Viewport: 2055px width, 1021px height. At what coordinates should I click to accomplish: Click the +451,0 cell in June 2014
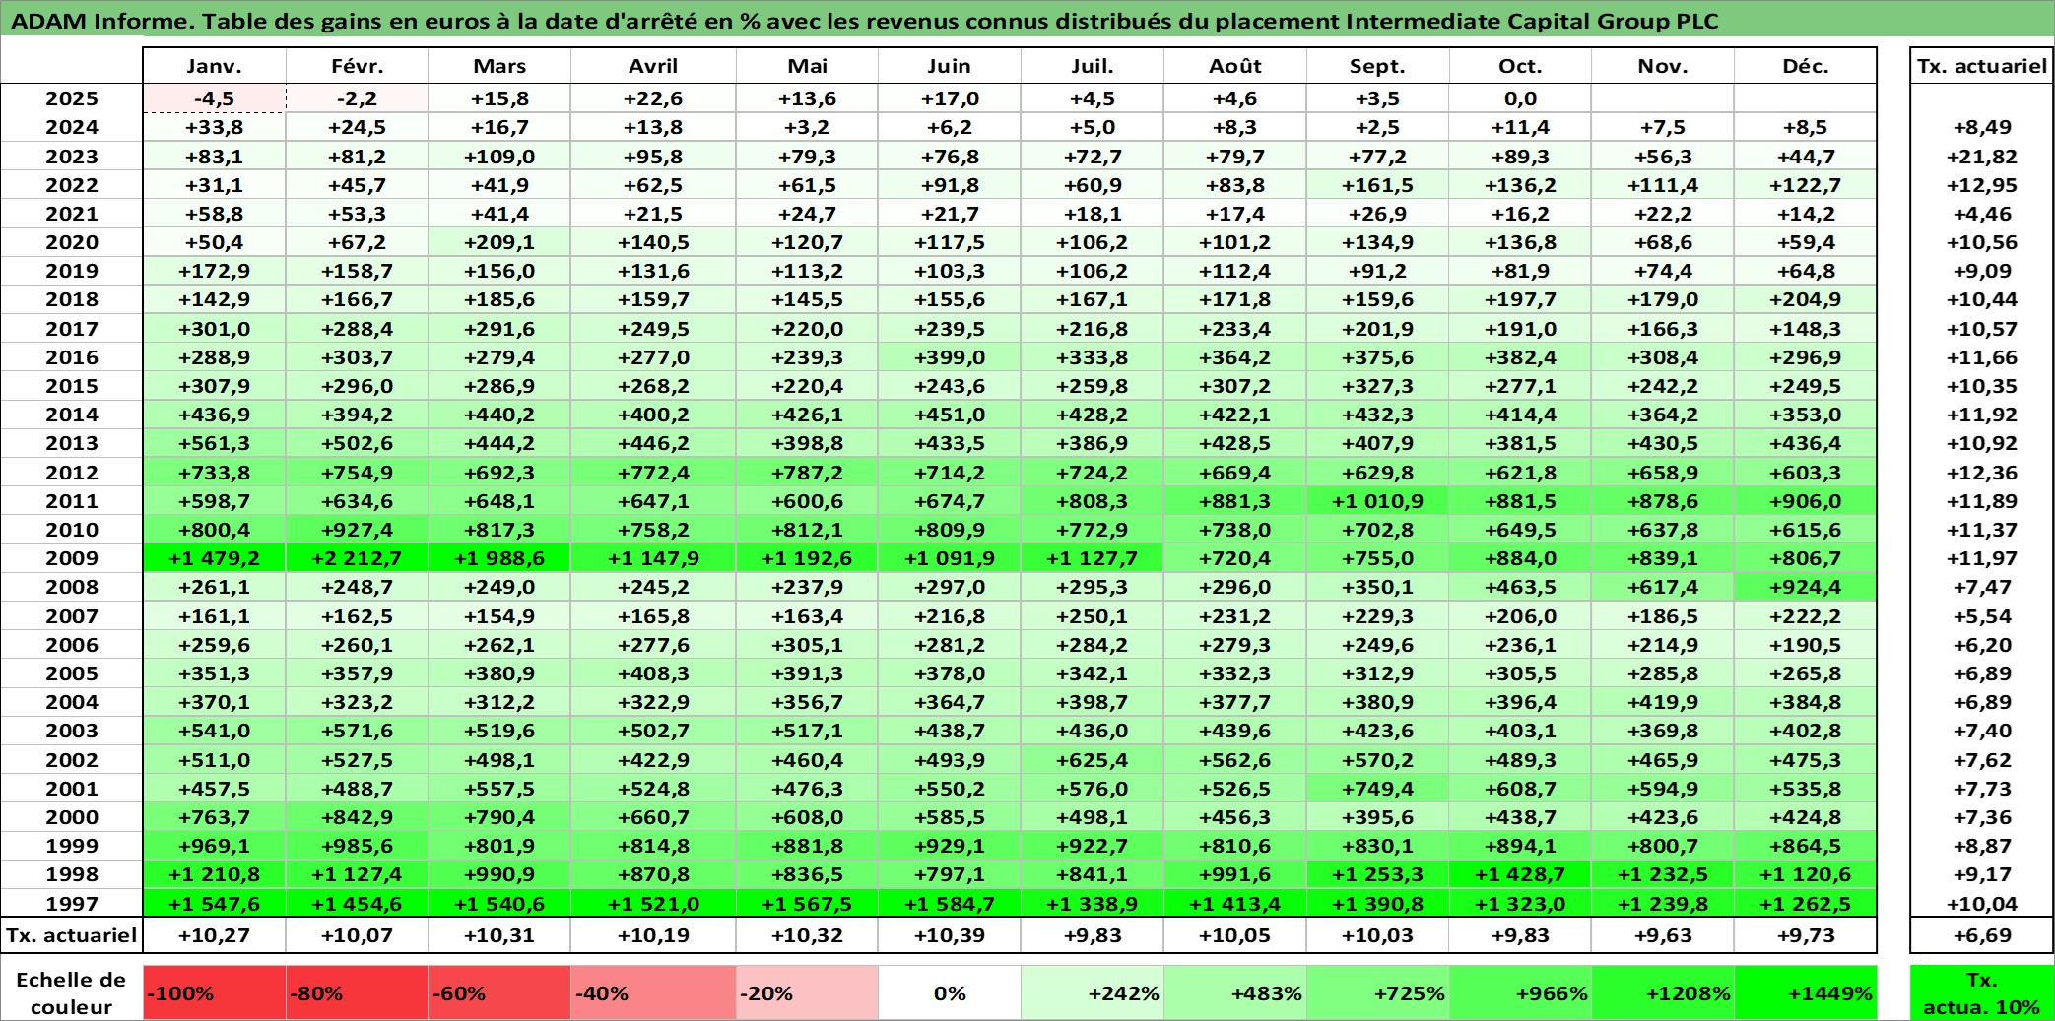click(x=949, y=415)
